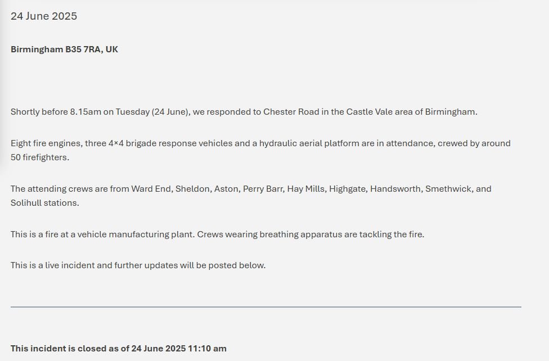Click the 'This is a live incident' sentence
The width and height of the screenshot is (549, 361).
pos(138,265)
